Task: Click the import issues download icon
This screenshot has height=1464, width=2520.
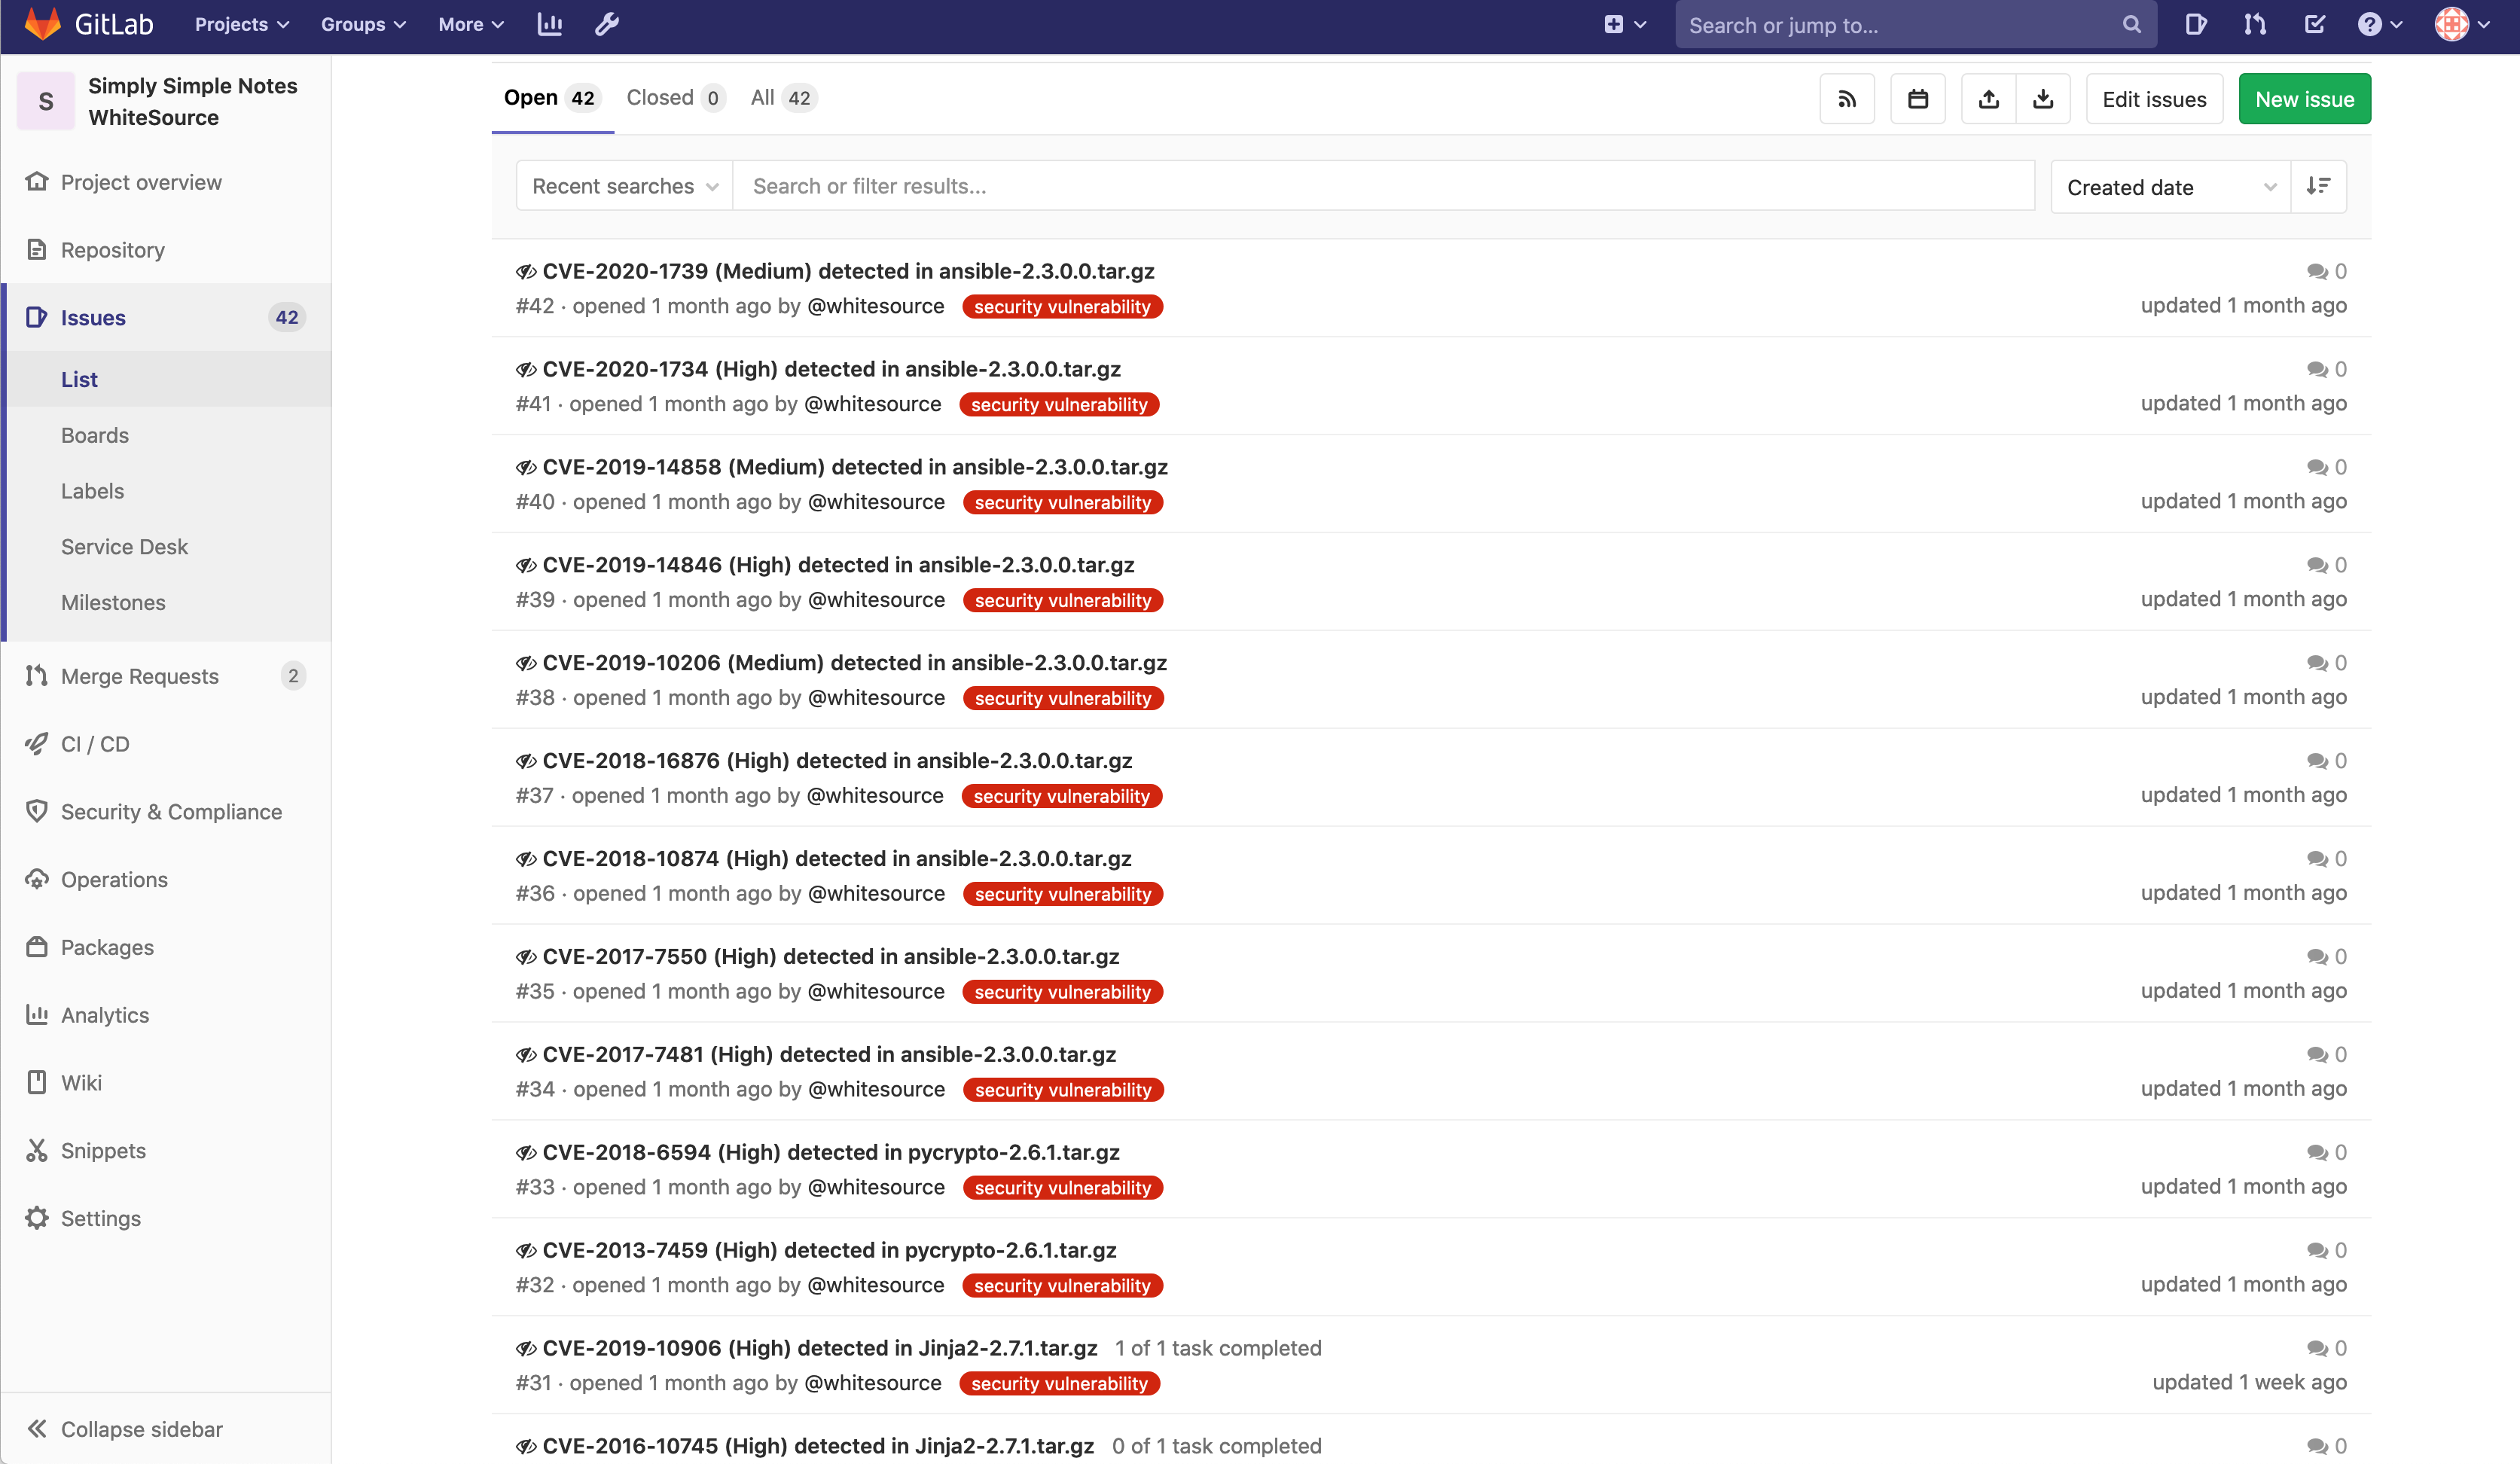Action: pyautogui.click(x=2042, y=99)
